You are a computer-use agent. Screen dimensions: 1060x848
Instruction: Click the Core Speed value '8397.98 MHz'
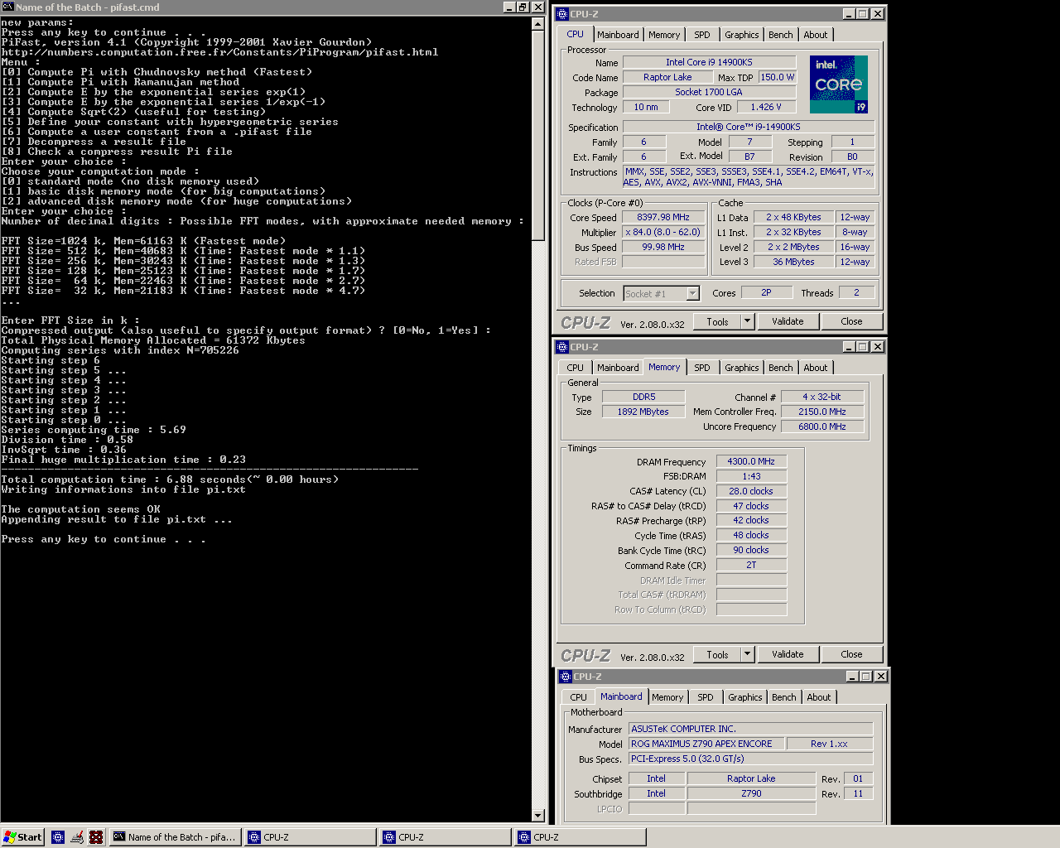click(x=662, y=218)
